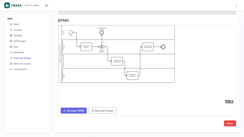Select the '¿Hay red eléctrica?' exclusive gateway
Viewport: 244px width, 137px height.
(x=102, y=47)
